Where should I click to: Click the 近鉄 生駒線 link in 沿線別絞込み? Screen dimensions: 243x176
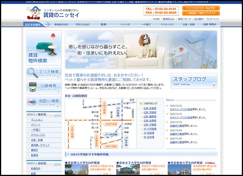point(150,121)
